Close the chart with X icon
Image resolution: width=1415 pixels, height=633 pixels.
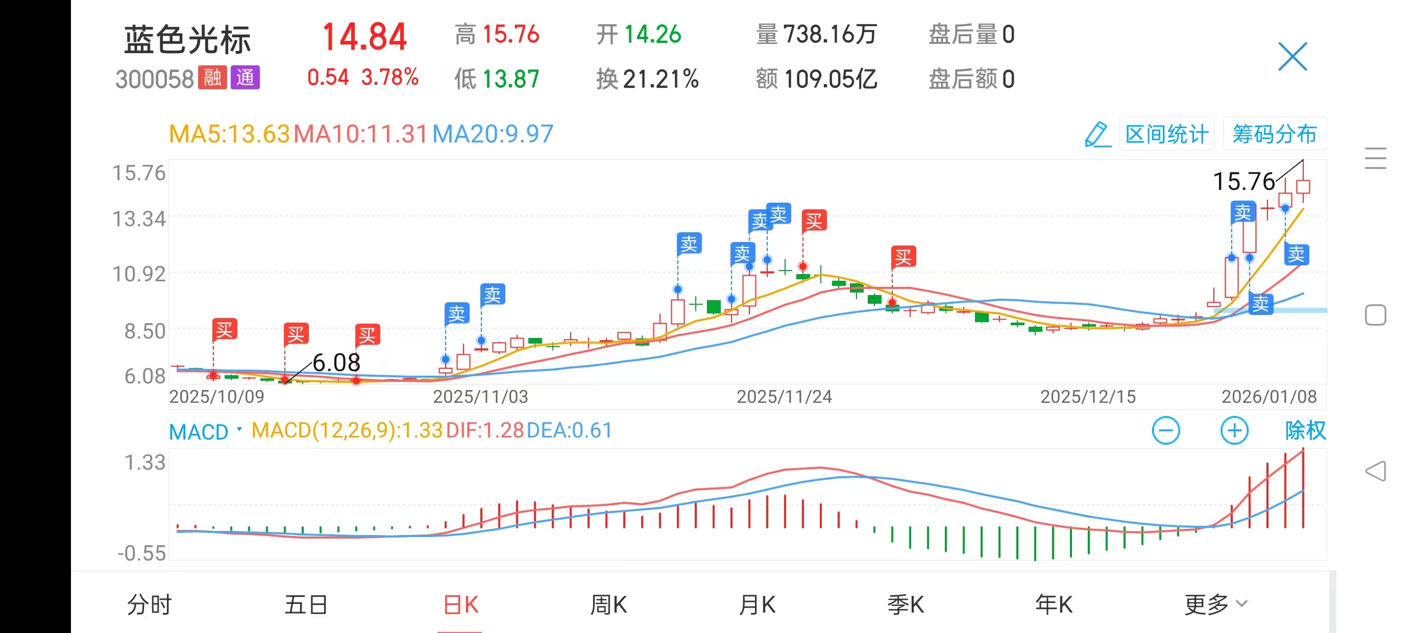(1292, 57)
